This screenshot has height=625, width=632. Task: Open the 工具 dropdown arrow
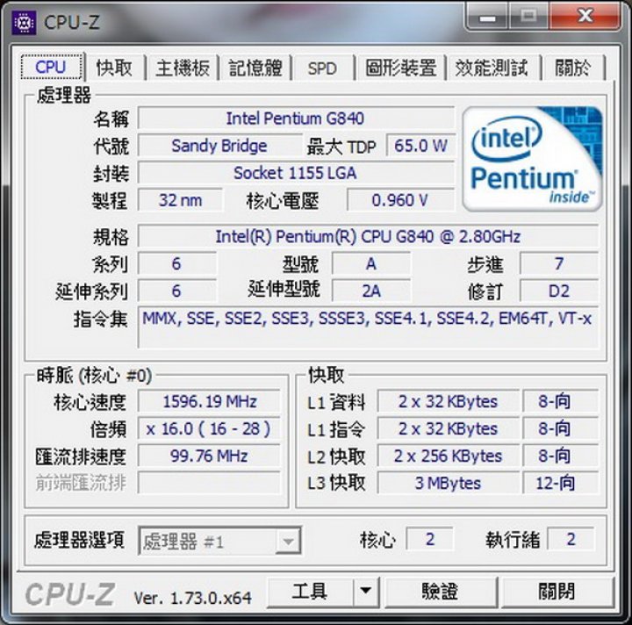(366, 591)
